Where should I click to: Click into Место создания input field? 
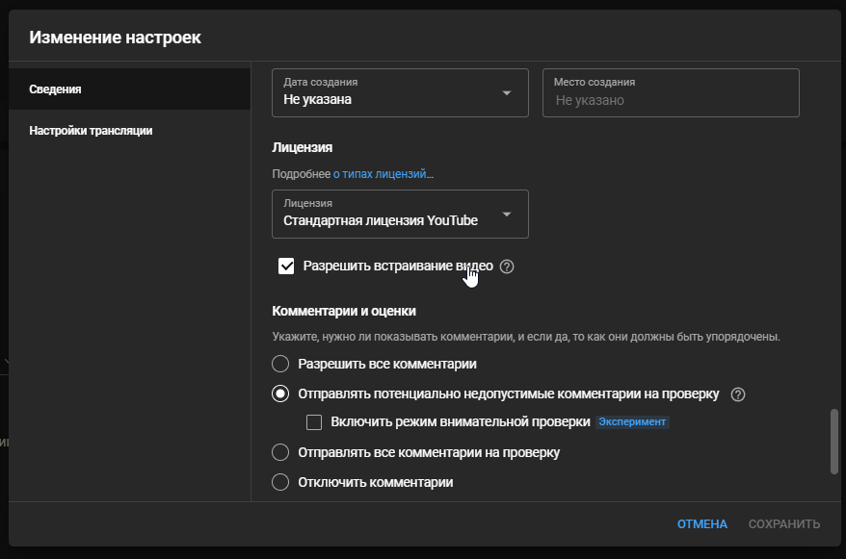click(671, 99)
